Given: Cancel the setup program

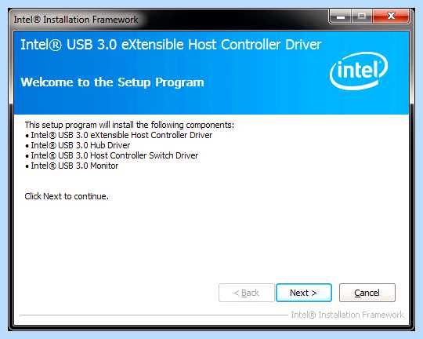Looking at the screenshot, I should [367, 293].
